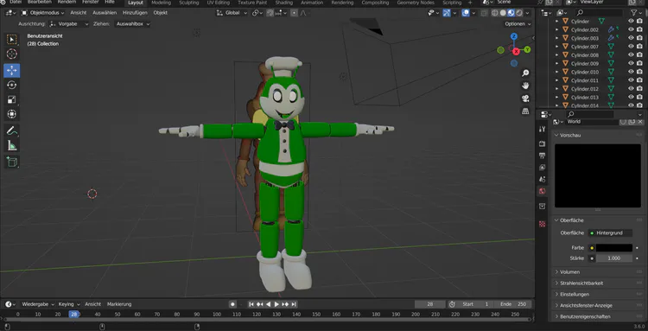Open the Wiedergabe timeline menu
Viewport: 648px width, 331px height.
(x=38, y=304)
